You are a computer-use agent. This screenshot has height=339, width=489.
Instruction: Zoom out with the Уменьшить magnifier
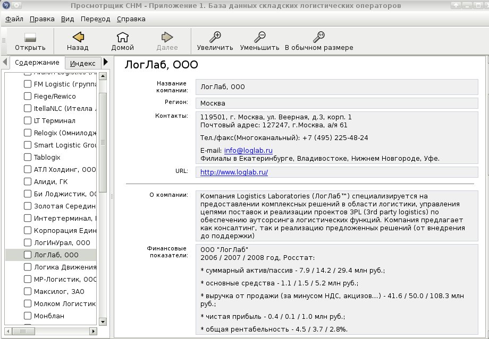[259, 37]
